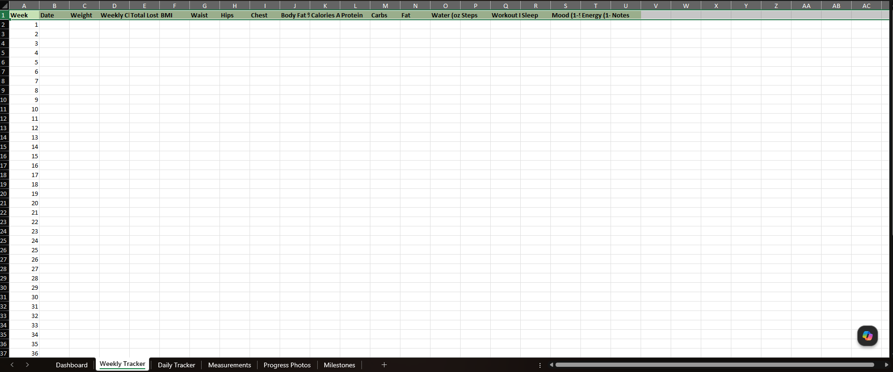Screen dimensions: 893x372
Task: Select column A header
Action: [x=24, y=6]
